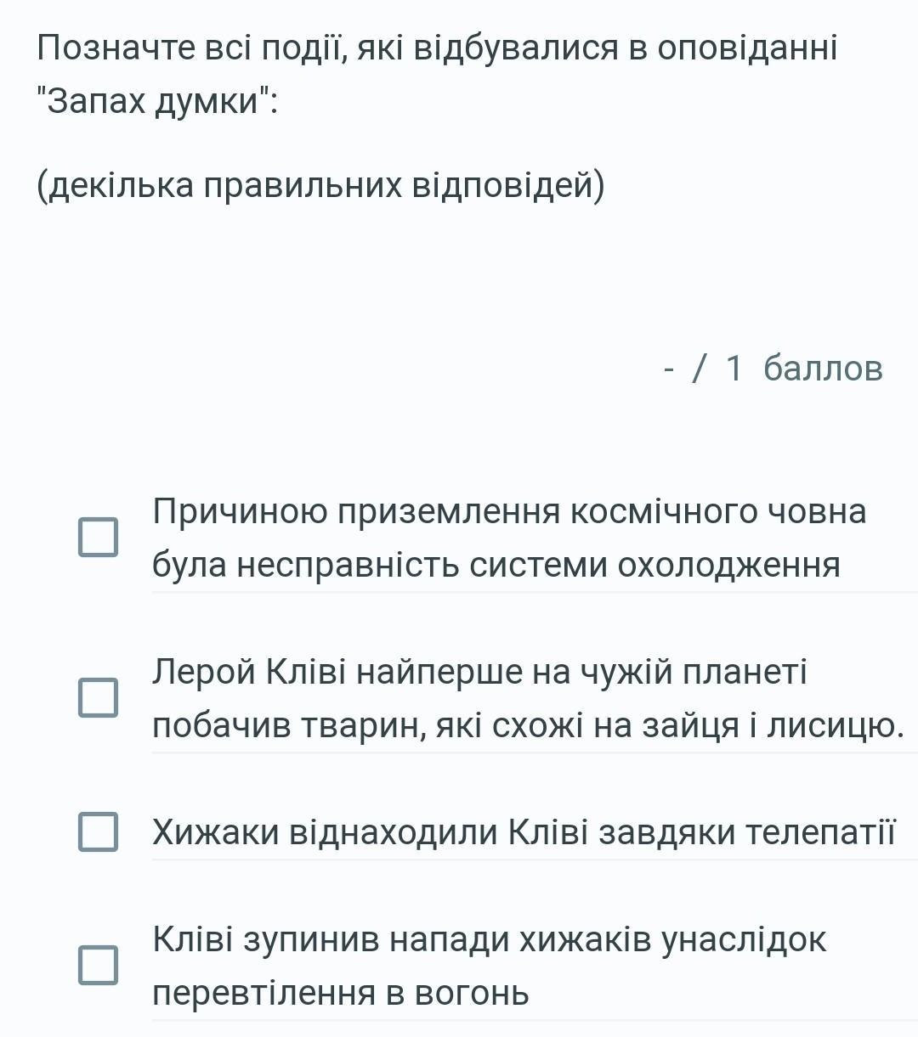Image resolution: width=918 pixels, height=1037 pixels.
Task: Click the number 1 in the points indicator
Action: tap(734, 369)
